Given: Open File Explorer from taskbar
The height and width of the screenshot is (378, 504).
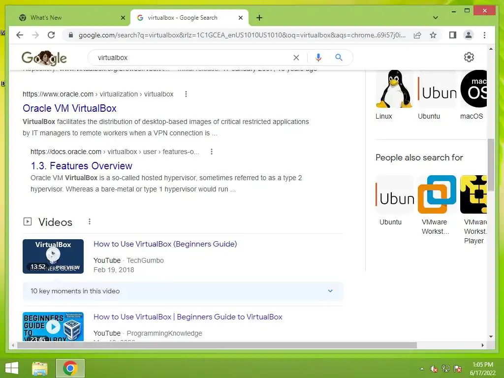Looking at the screenshot, I should [x=40, y=368].
